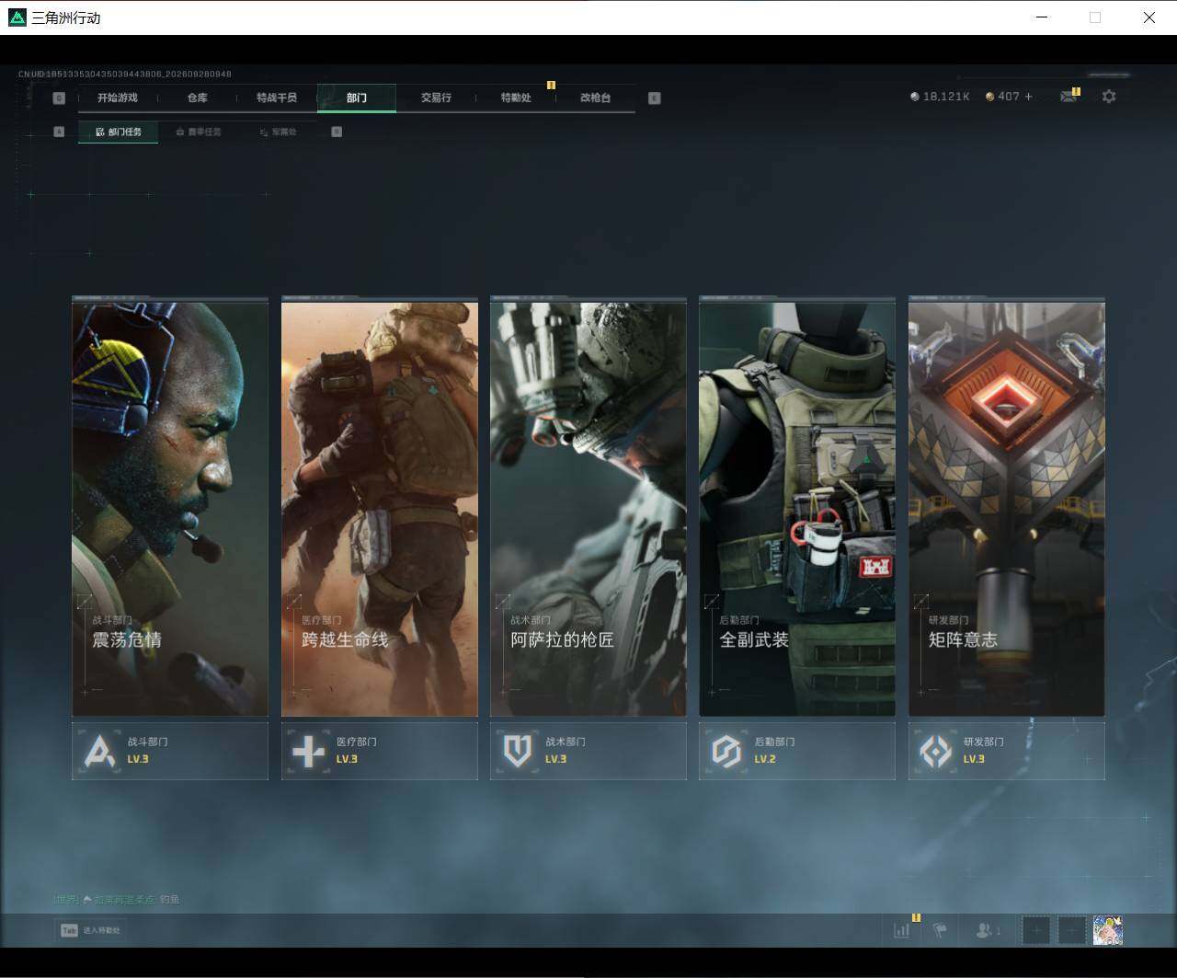Click the 战斗部门 LV.3 emblem icon
This screenshot has height=978, width=1177.
click(x=99, y=751)
